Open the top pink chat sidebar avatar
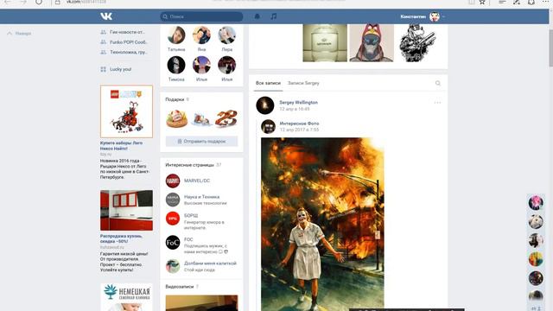This screenshot has width=553, height=311. pyautogui.click(x=536, y=203)
